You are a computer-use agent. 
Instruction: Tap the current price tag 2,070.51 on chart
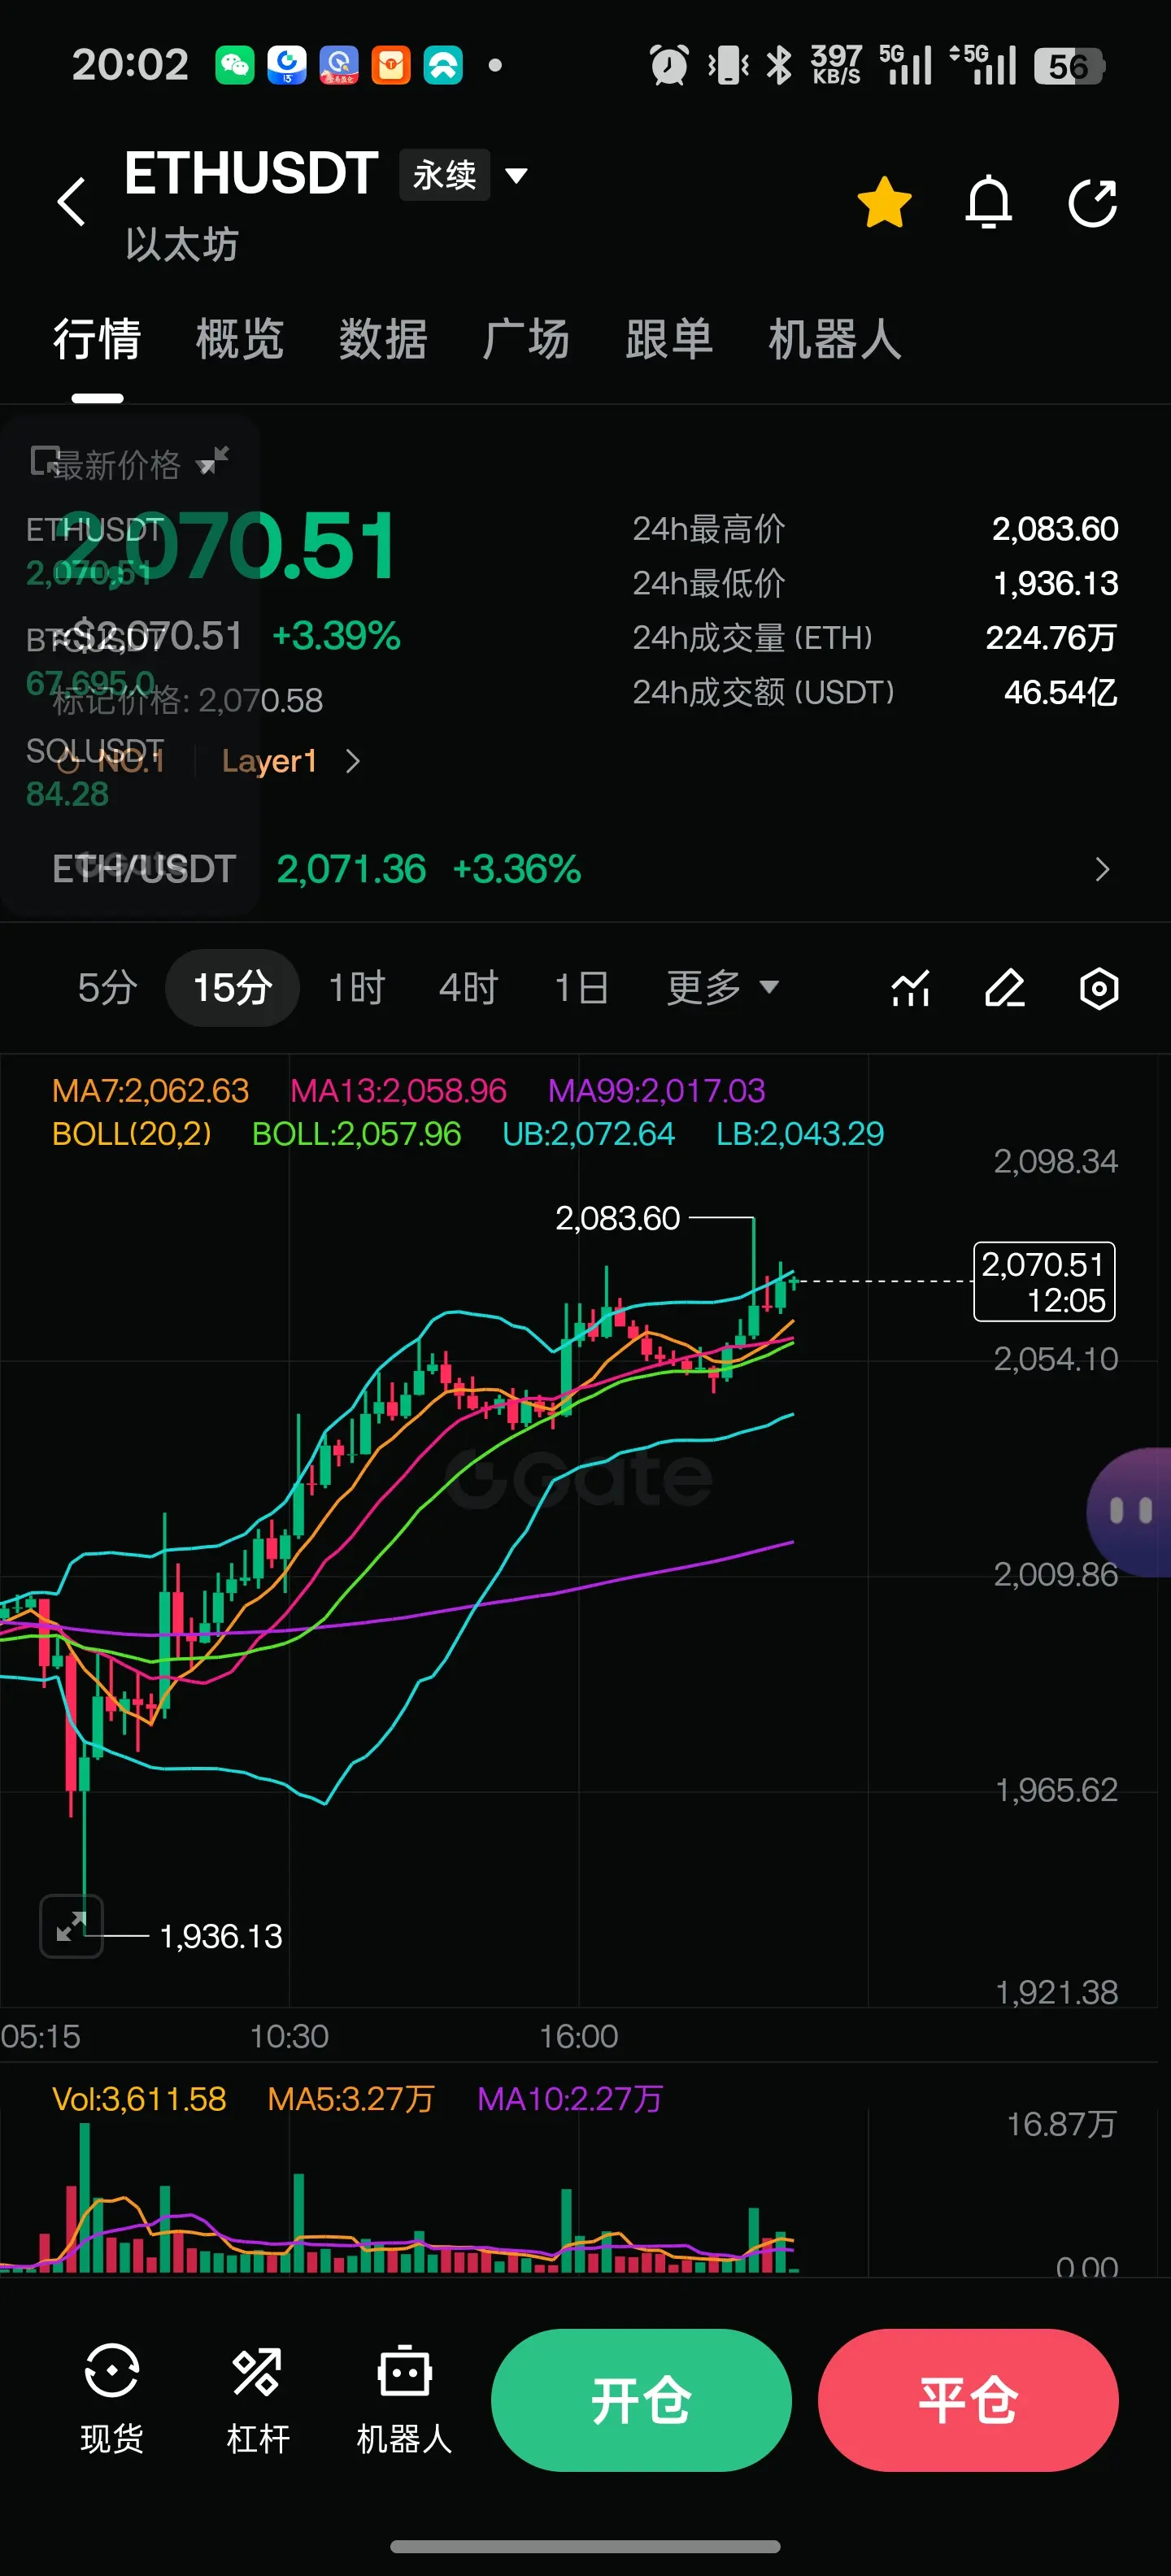1044,1282
